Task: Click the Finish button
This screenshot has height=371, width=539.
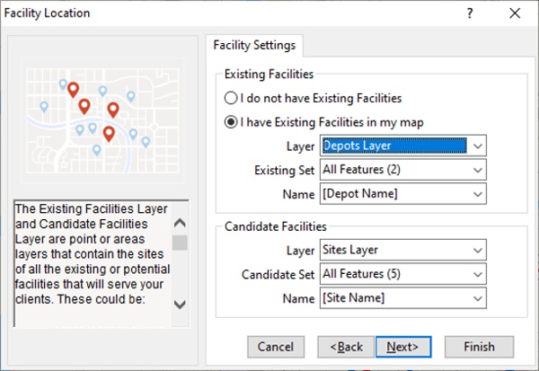Action: (479, 347)
